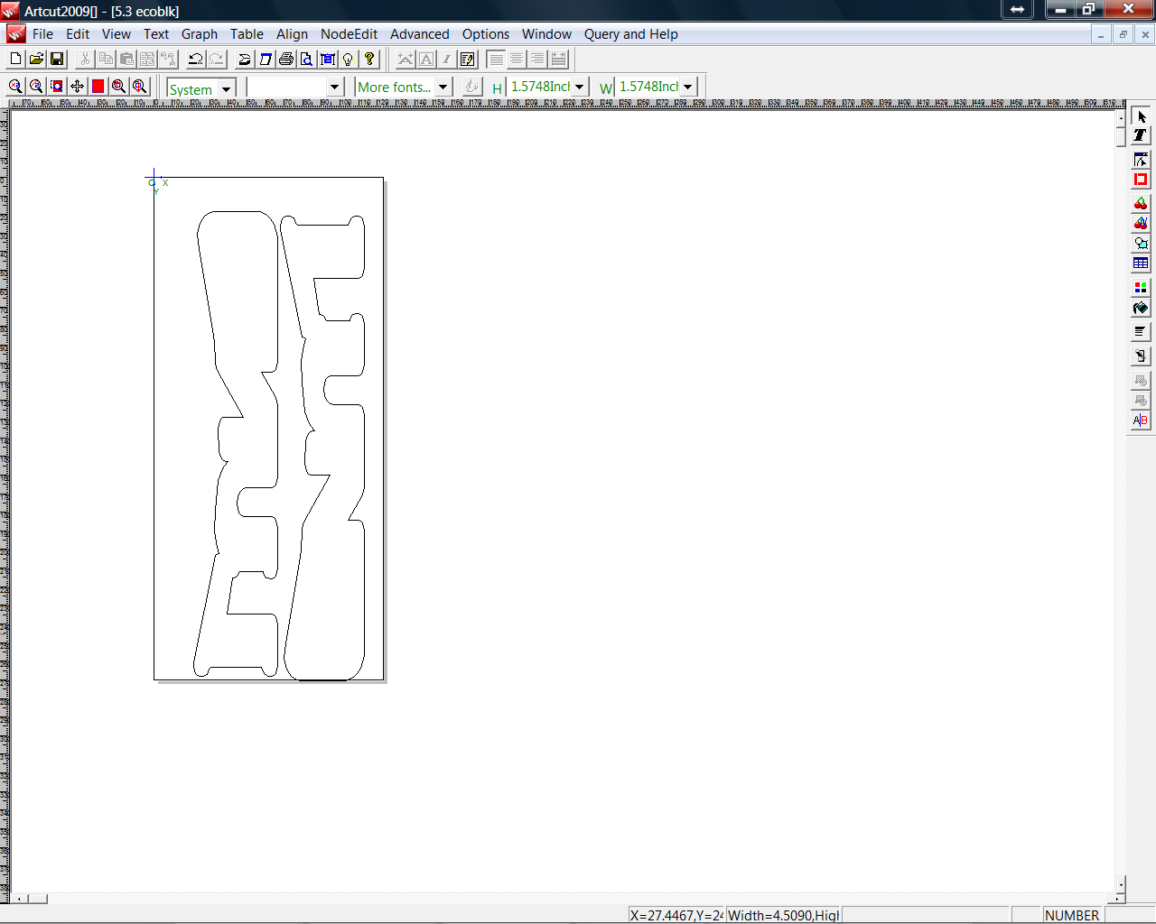Open the W width value dropdown
Viewport: 1156px width, 924px height.
688,87
